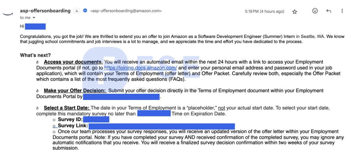Image resolution: width=351 pixels, height=153 pixels.
Task: Click the mailing list icon beside sender name
Action: point(77,11)
